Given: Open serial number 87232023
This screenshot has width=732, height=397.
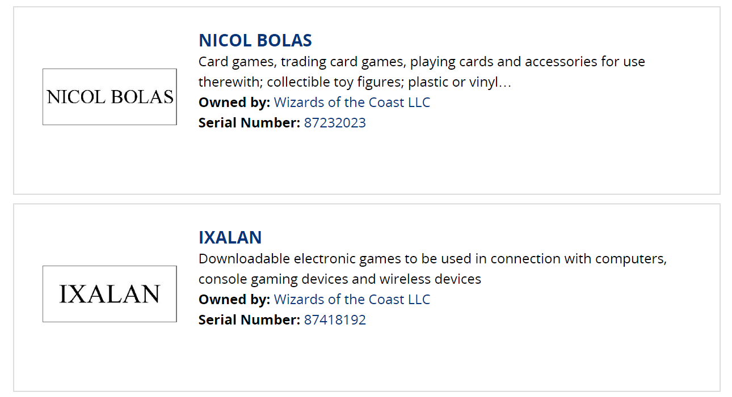Looking at the screenshot, I should [335, 123].
